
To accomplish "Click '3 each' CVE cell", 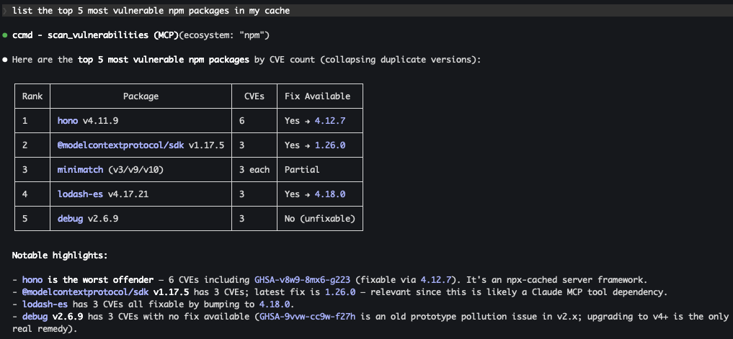I will pyautogui.click(x=254, y=170).
